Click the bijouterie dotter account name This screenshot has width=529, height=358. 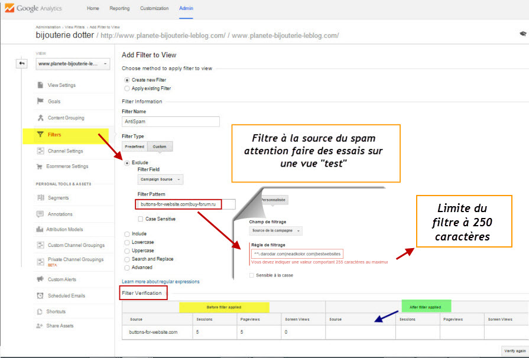(x=65, y=35)
